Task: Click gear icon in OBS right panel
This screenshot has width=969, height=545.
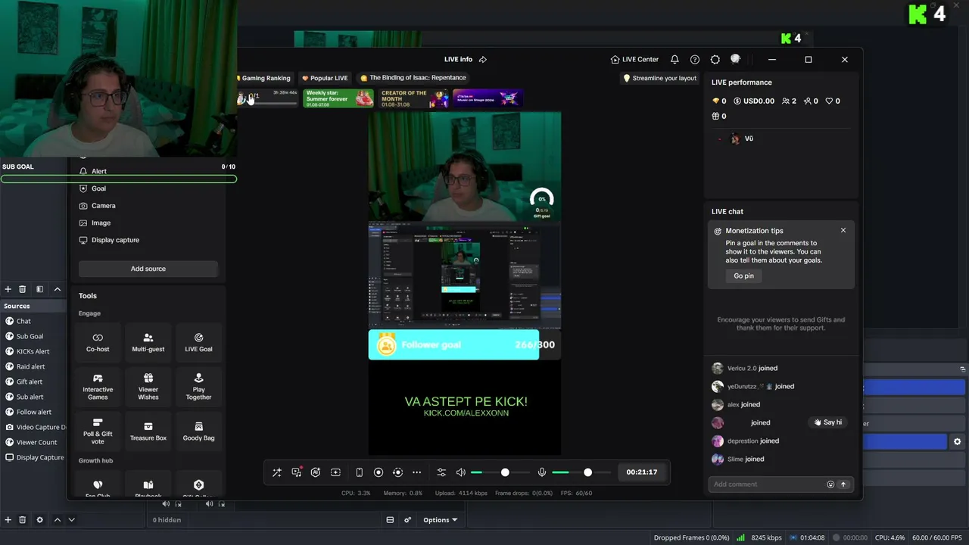Action: click(x=957, y=441)
